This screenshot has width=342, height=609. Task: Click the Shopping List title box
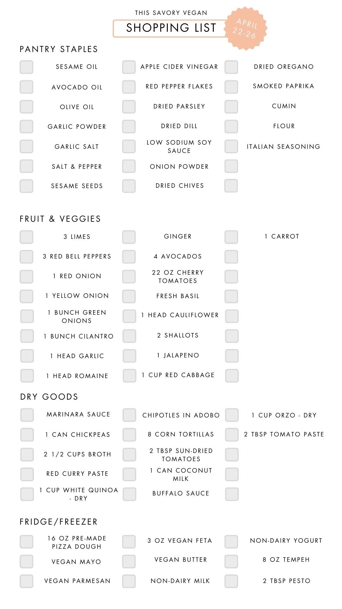click(171, 28)
